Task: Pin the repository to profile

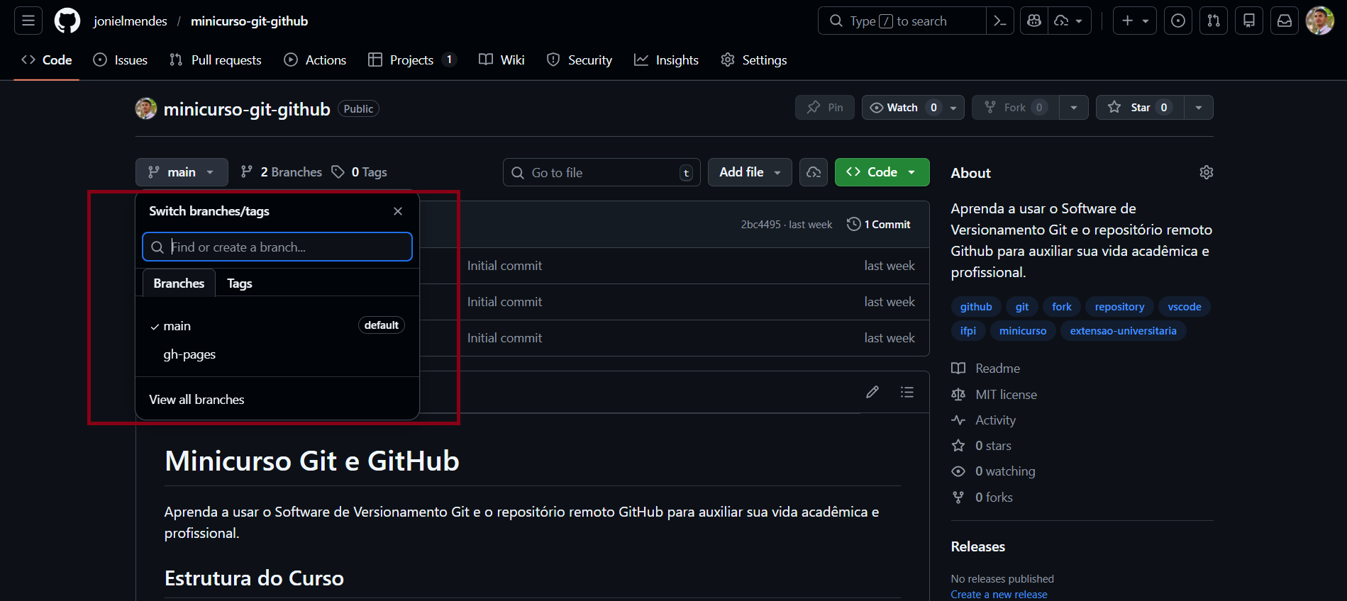Action: tap(825, 108)
